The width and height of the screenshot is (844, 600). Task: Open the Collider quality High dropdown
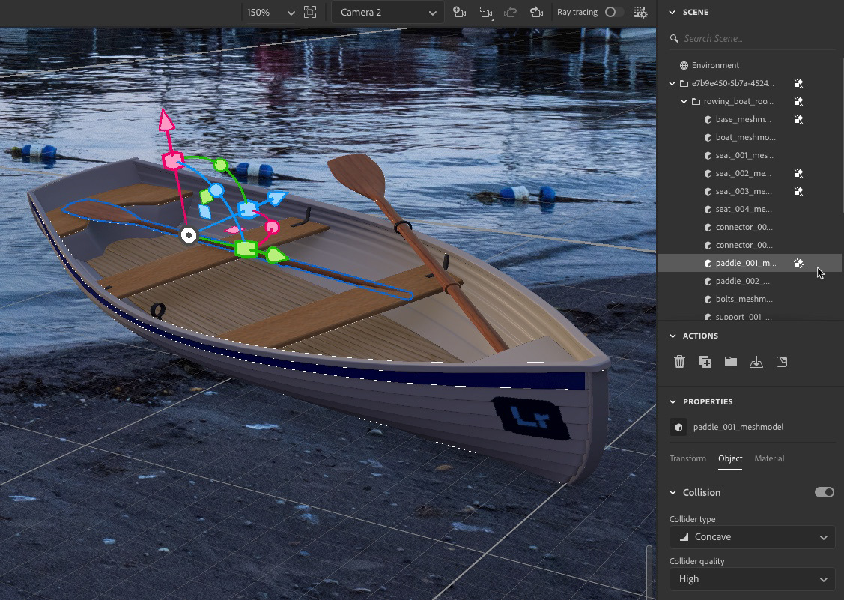coord(752,578)
